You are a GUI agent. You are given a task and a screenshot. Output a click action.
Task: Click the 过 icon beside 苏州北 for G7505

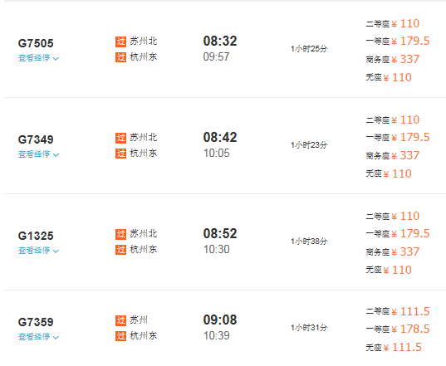tap(120, 41)
